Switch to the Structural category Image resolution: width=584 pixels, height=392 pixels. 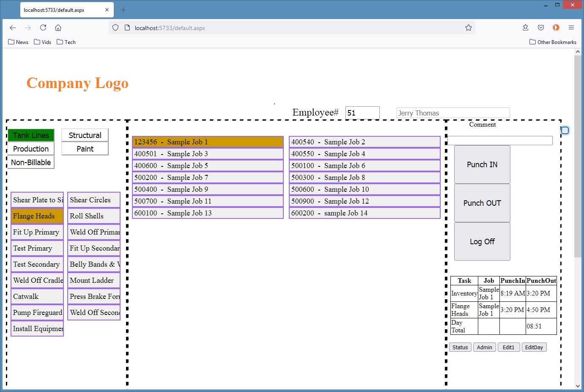[x=85, y=135]
